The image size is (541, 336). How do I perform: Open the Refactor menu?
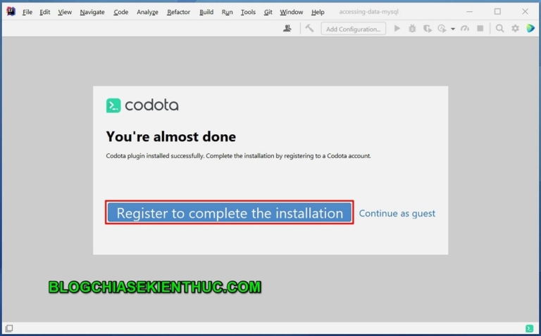click(x=178, y=12)
